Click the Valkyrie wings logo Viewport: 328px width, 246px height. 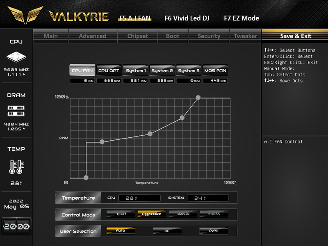[x=25, y=15]
